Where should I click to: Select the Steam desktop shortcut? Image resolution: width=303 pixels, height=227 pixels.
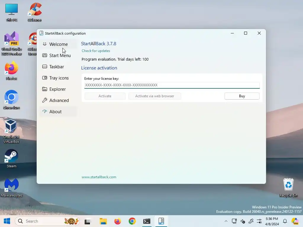click(12, 158)
